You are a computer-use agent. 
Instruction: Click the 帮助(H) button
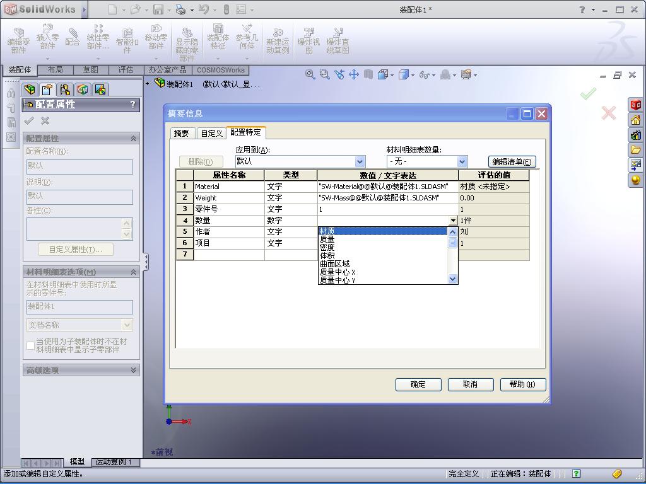[523, 384]
